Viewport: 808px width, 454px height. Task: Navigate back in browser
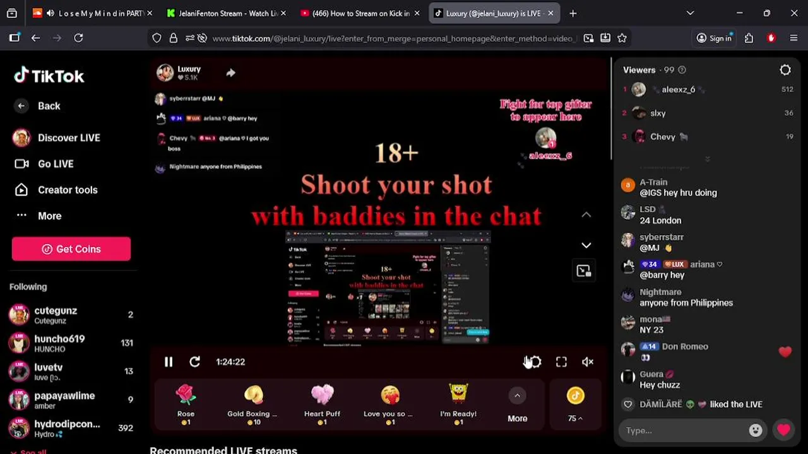click(x=36, y=38)
